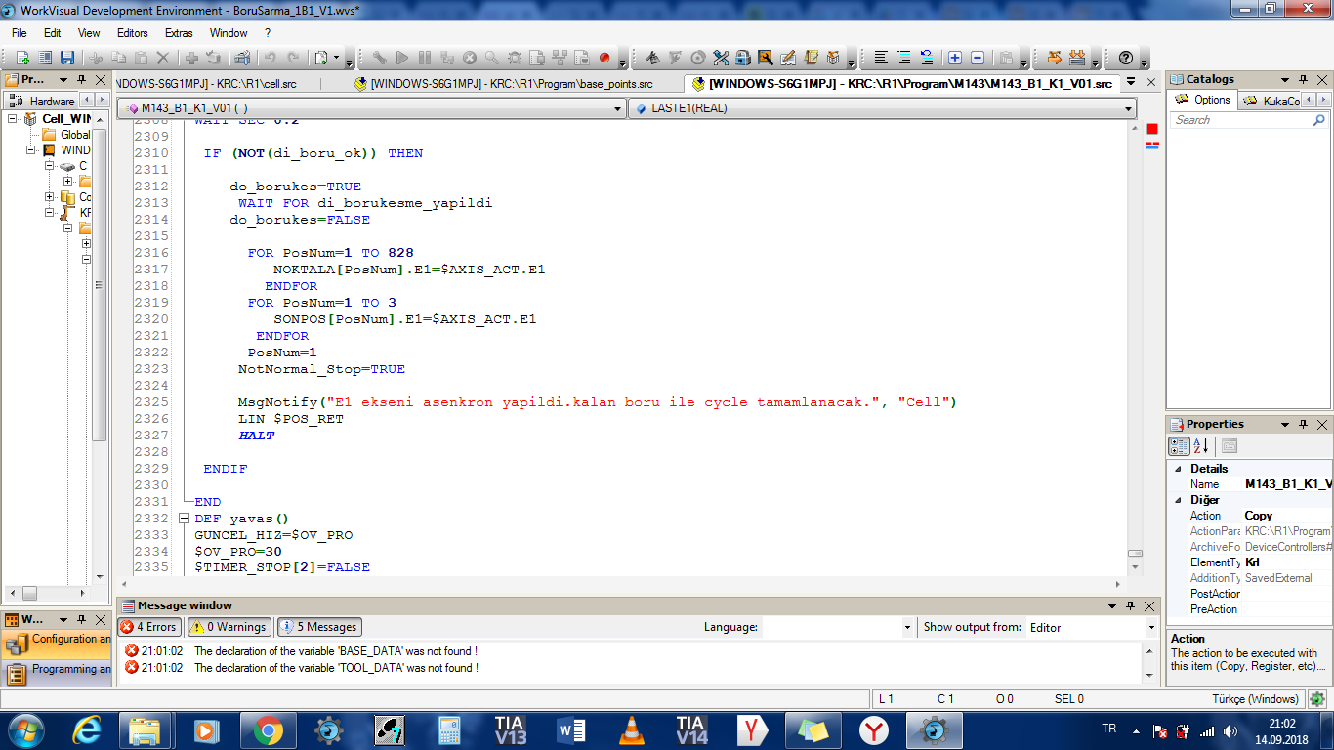Screen dimensions: 1334x750
Task: Pin the Message window panel
Action: (1131, 605)
